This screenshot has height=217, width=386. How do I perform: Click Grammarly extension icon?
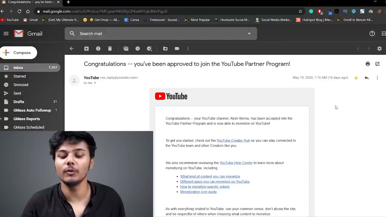tap(311, 11)
